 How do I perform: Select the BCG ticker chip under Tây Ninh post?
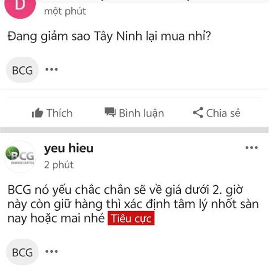click(x=22, y=70)
